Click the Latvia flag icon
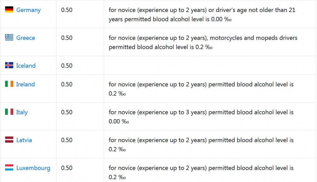The height and width of the screenshot is (182, 317). click(x=9, y=140)
